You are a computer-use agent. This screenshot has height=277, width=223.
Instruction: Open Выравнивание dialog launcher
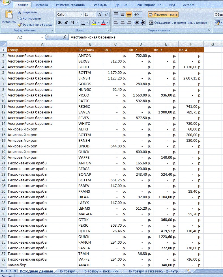(209, 30)
